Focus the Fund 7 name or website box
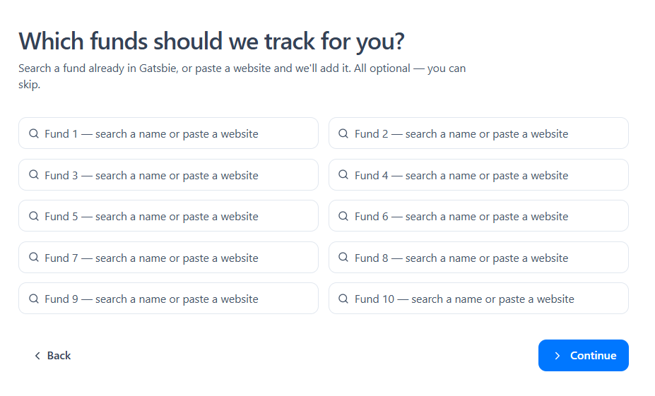655x396 pixels. 168,258
